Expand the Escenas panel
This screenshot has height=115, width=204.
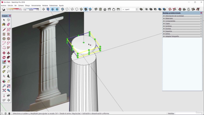coord(182,28)
